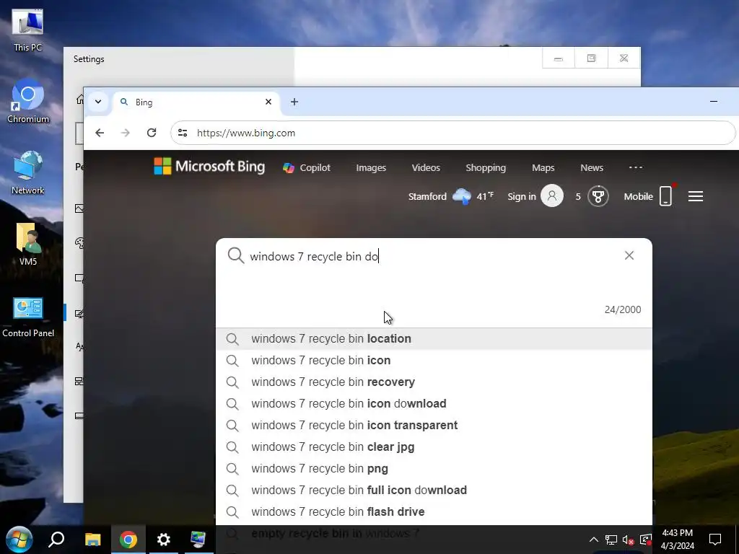This screenshot has height=554, width=739.
Task: Open taskbar search magnifier
Action: (x=56, y=540)
